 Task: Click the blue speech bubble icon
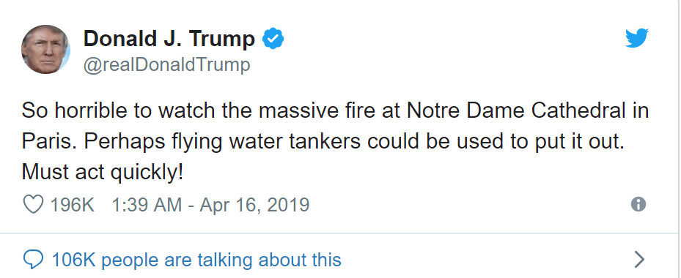(x=32, y=260)
